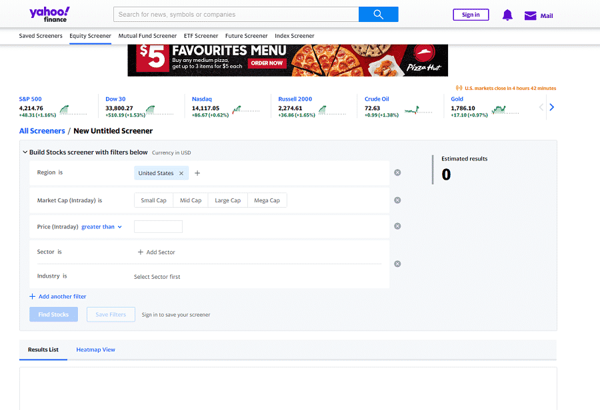Toggle the Small Cap option
Image resolution: width=600 pixels, height=410 pixels.
[x=153, y=200]
